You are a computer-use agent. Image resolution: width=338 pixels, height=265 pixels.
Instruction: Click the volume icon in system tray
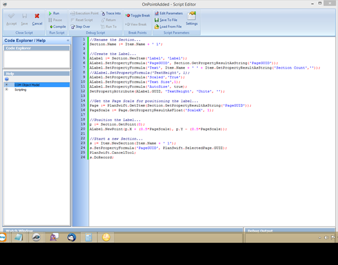point(326,237)
